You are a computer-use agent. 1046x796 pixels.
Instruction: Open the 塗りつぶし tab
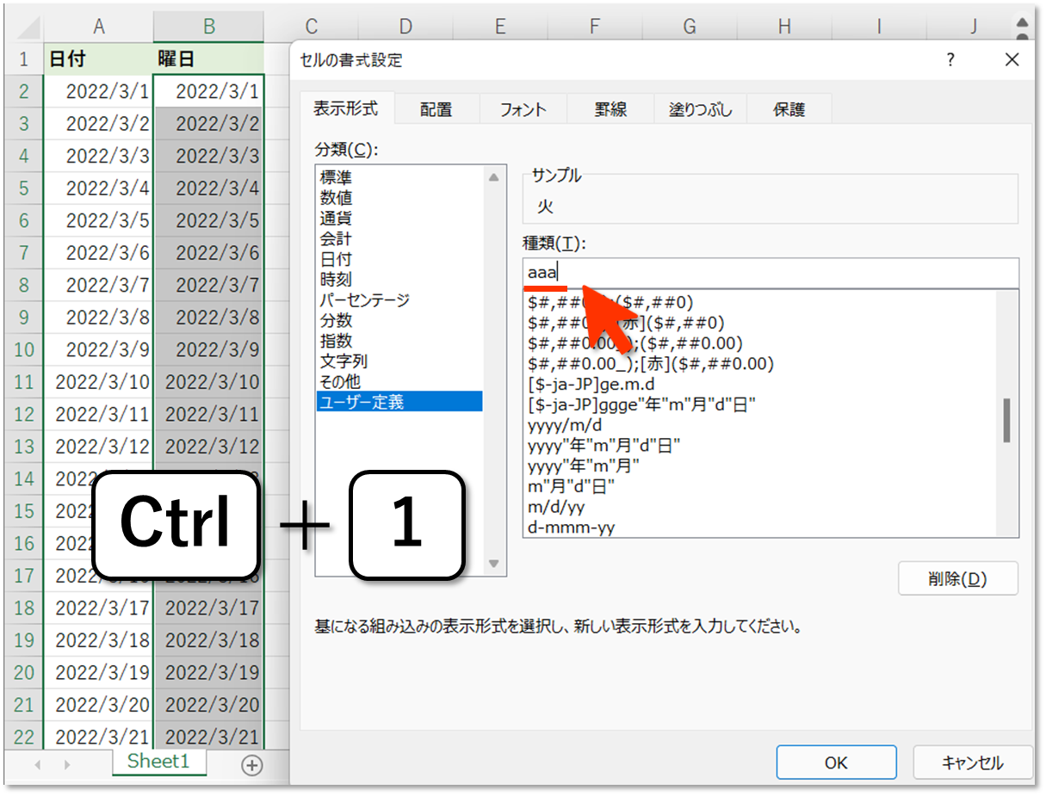click(701, 109)
